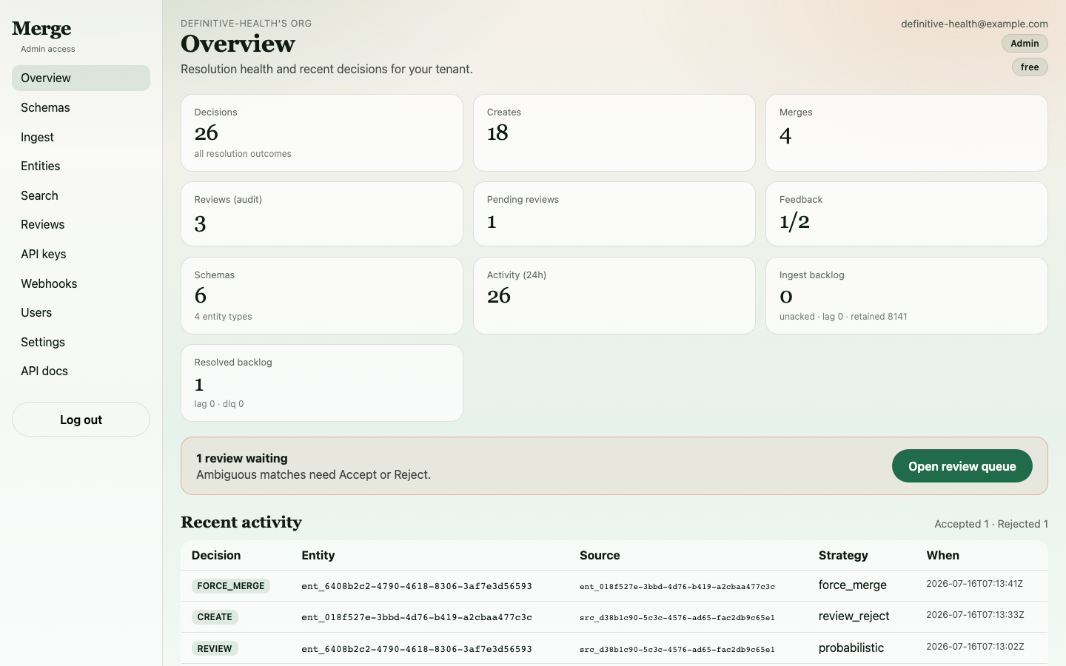Click the 1 review waiting notice
The width and height of the screenshot is (1066, 666).
(x=614, y=466)
